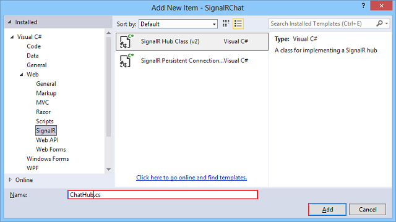Viewport: 396px width, 222px height.
Task: Click the search magnifier icon
Action: tap(379, 23)
